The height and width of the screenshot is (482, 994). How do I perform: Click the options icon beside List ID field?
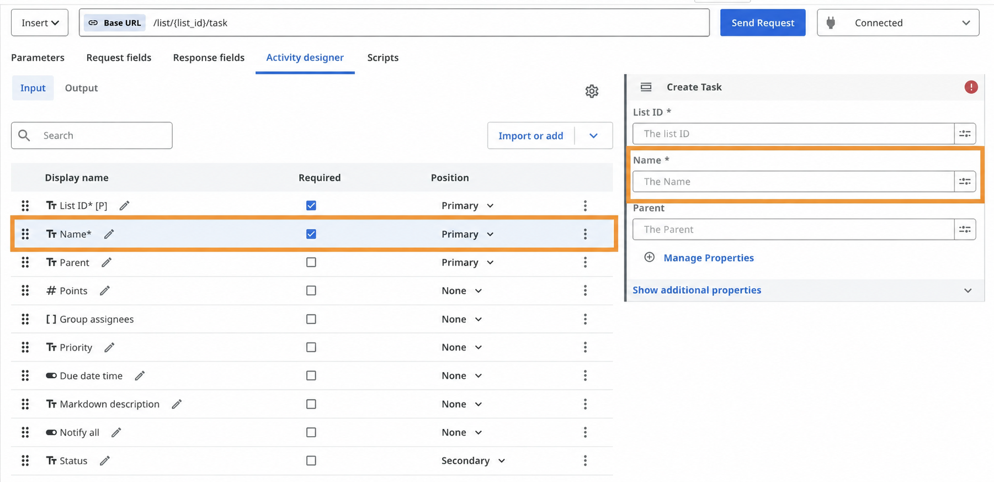coord(965,134)
